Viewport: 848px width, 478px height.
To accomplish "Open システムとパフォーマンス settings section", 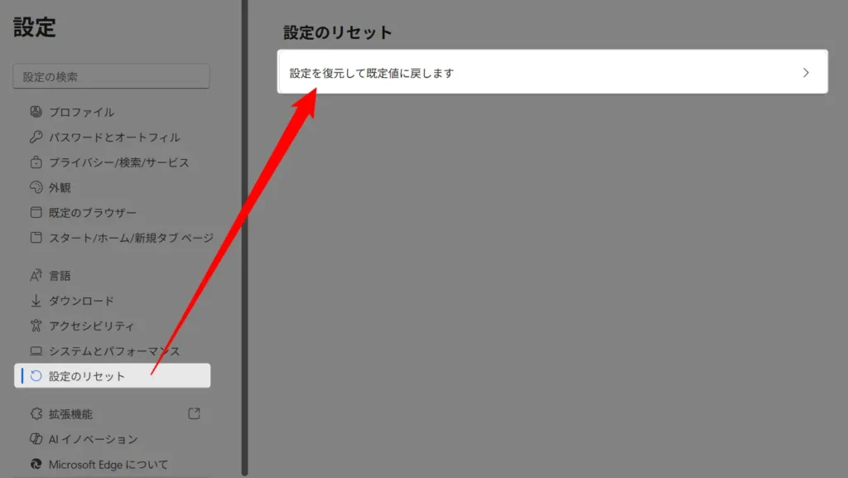I will click(113, 351).
